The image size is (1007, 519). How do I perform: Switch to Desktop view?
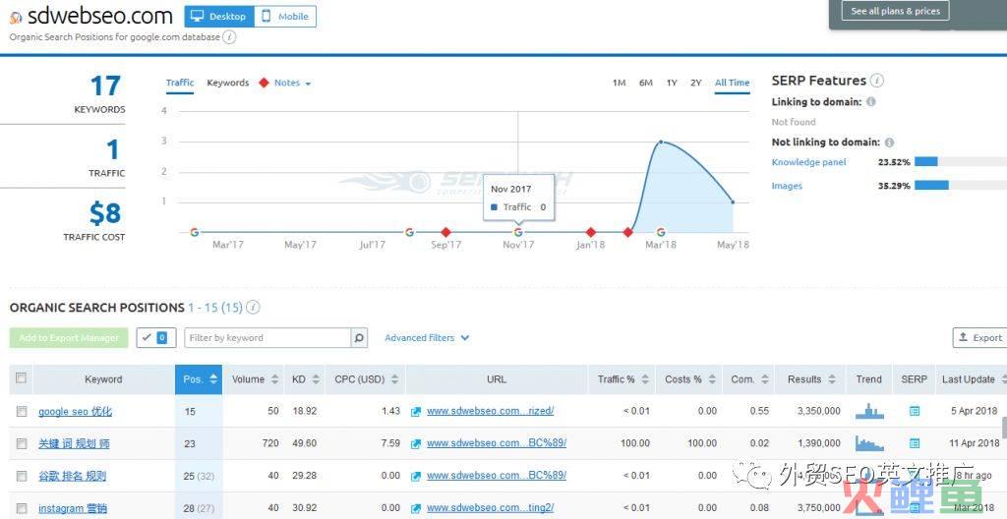(x=219, y=17)
